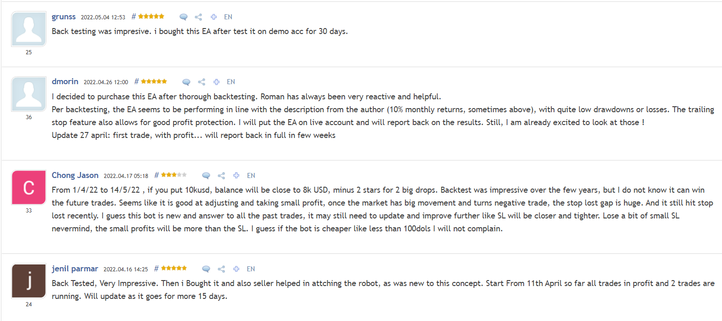The image size is (722, 321).
Task: Open the comment bubble on grunss's review
Action: click(183, 17)
